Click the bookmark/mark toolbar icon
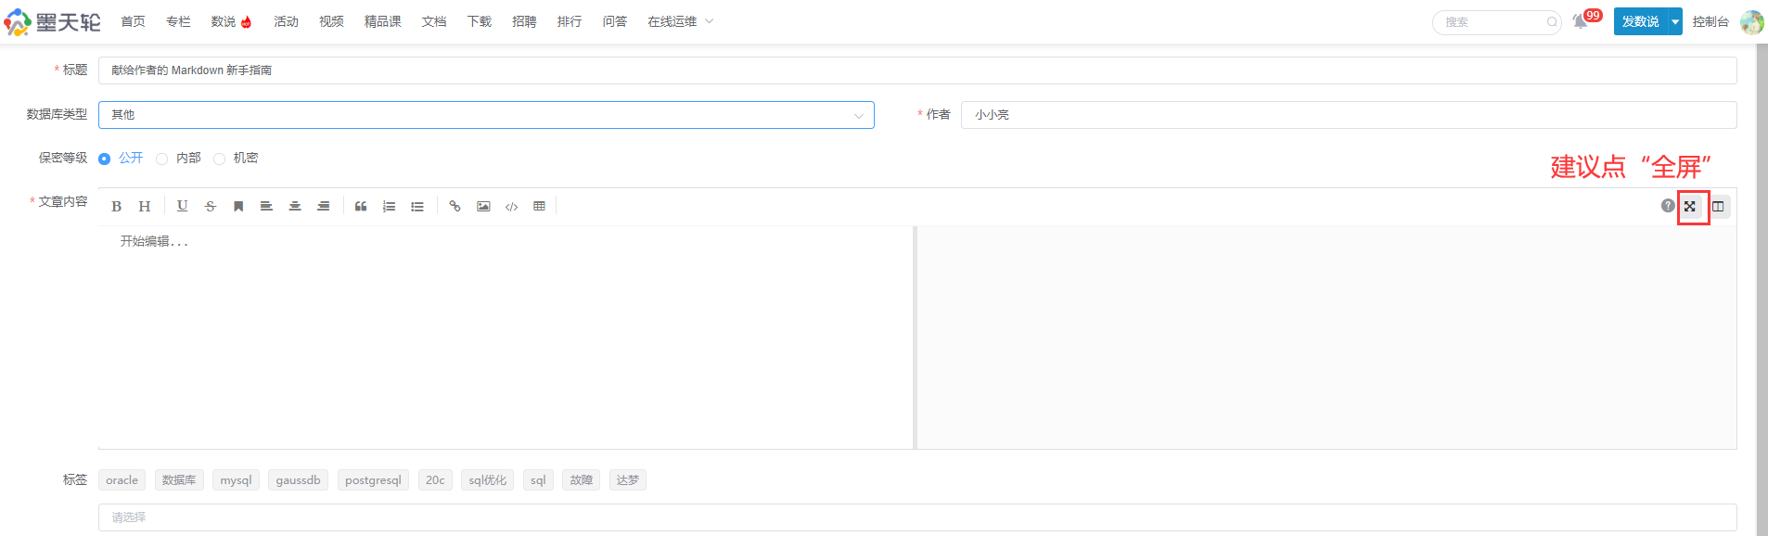The height and width of the screenshot is (536, 1768). [238, 206]
